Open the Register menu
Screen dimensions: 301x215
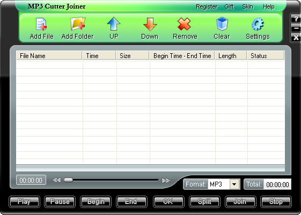point(207,6)
